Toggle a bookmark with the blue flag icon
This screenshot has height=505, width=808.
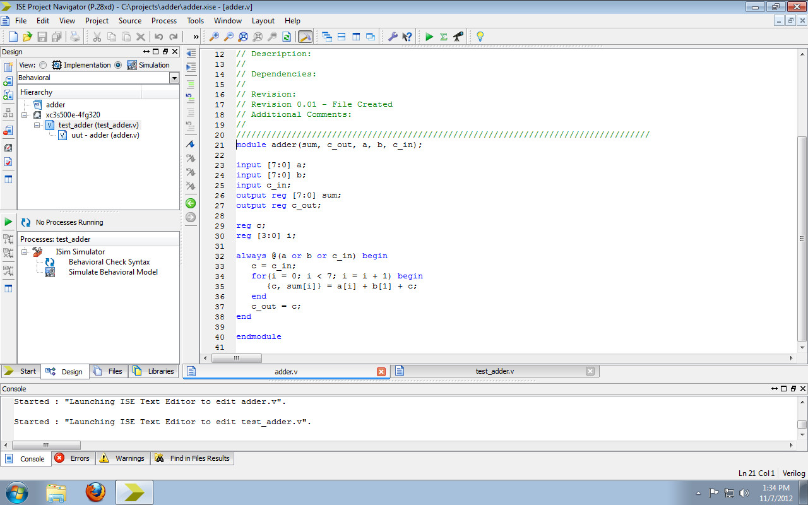click(x=191, y=145)
